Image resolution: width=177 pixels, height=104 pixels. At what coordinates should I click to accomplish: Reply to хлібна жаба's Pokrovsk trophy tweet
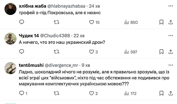coord(22,22)
